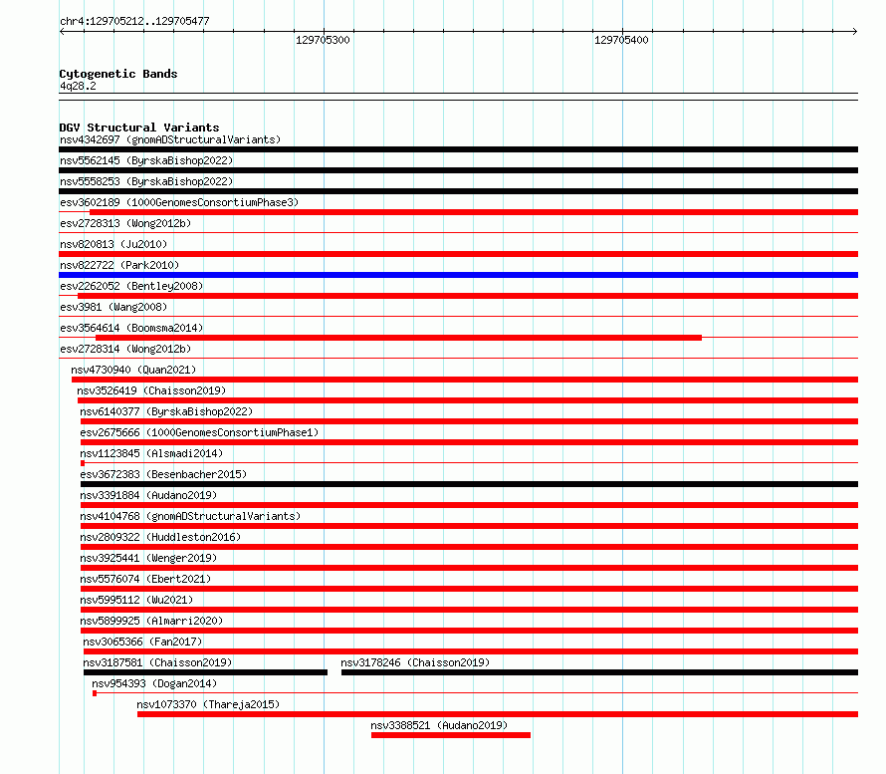The image size is (886, 774).
Task: Select nsv5576074 Ebert2021 label
Action: click(x=145, y=579)
